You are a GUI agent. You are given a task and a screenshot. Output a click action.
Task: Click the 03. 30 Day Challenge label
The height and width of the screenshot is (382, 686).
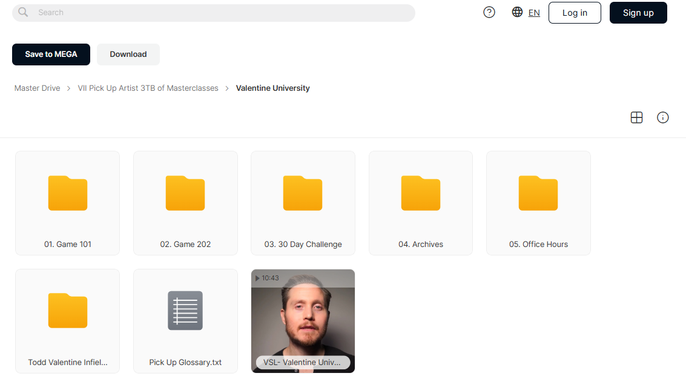pyautogui.click(x=303, y=244)
